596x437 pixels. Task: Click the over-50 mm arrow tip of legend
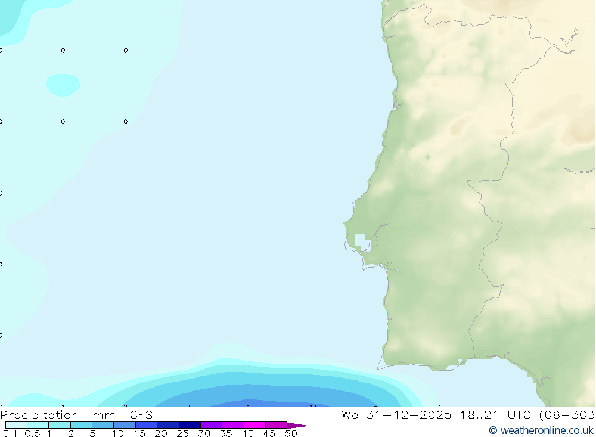[x=297, y=425]
